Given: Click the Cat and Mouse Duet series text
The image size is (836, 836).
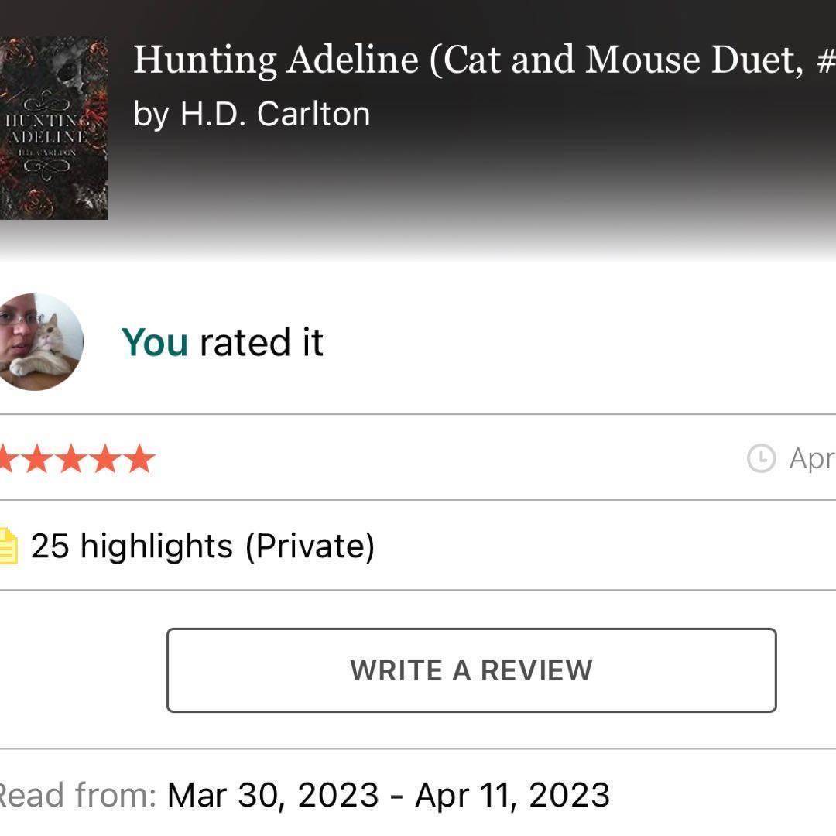Looking at the screenshot, I should point(619,60).
